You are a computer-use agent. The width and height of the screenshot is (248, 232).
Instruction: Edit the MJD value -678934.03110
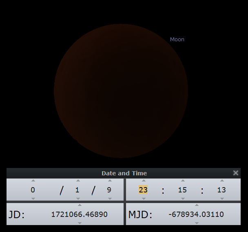196,214
